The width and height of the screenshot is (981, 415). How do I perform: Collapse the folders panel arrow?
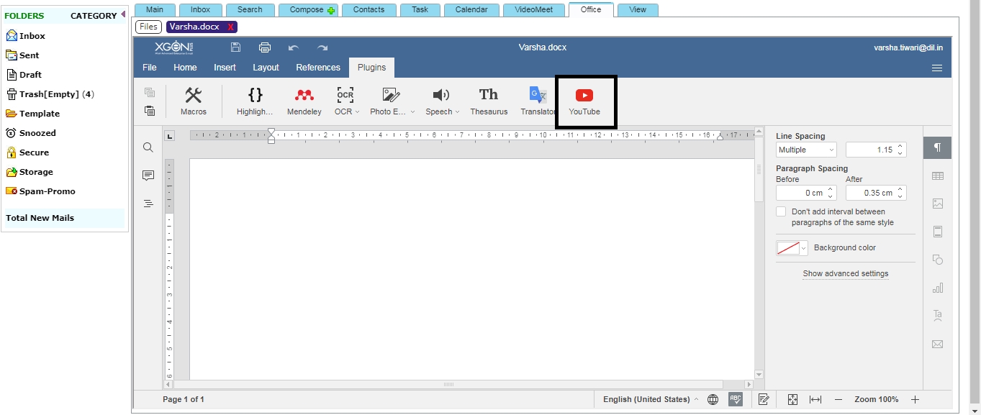click(x=123, y=14)
